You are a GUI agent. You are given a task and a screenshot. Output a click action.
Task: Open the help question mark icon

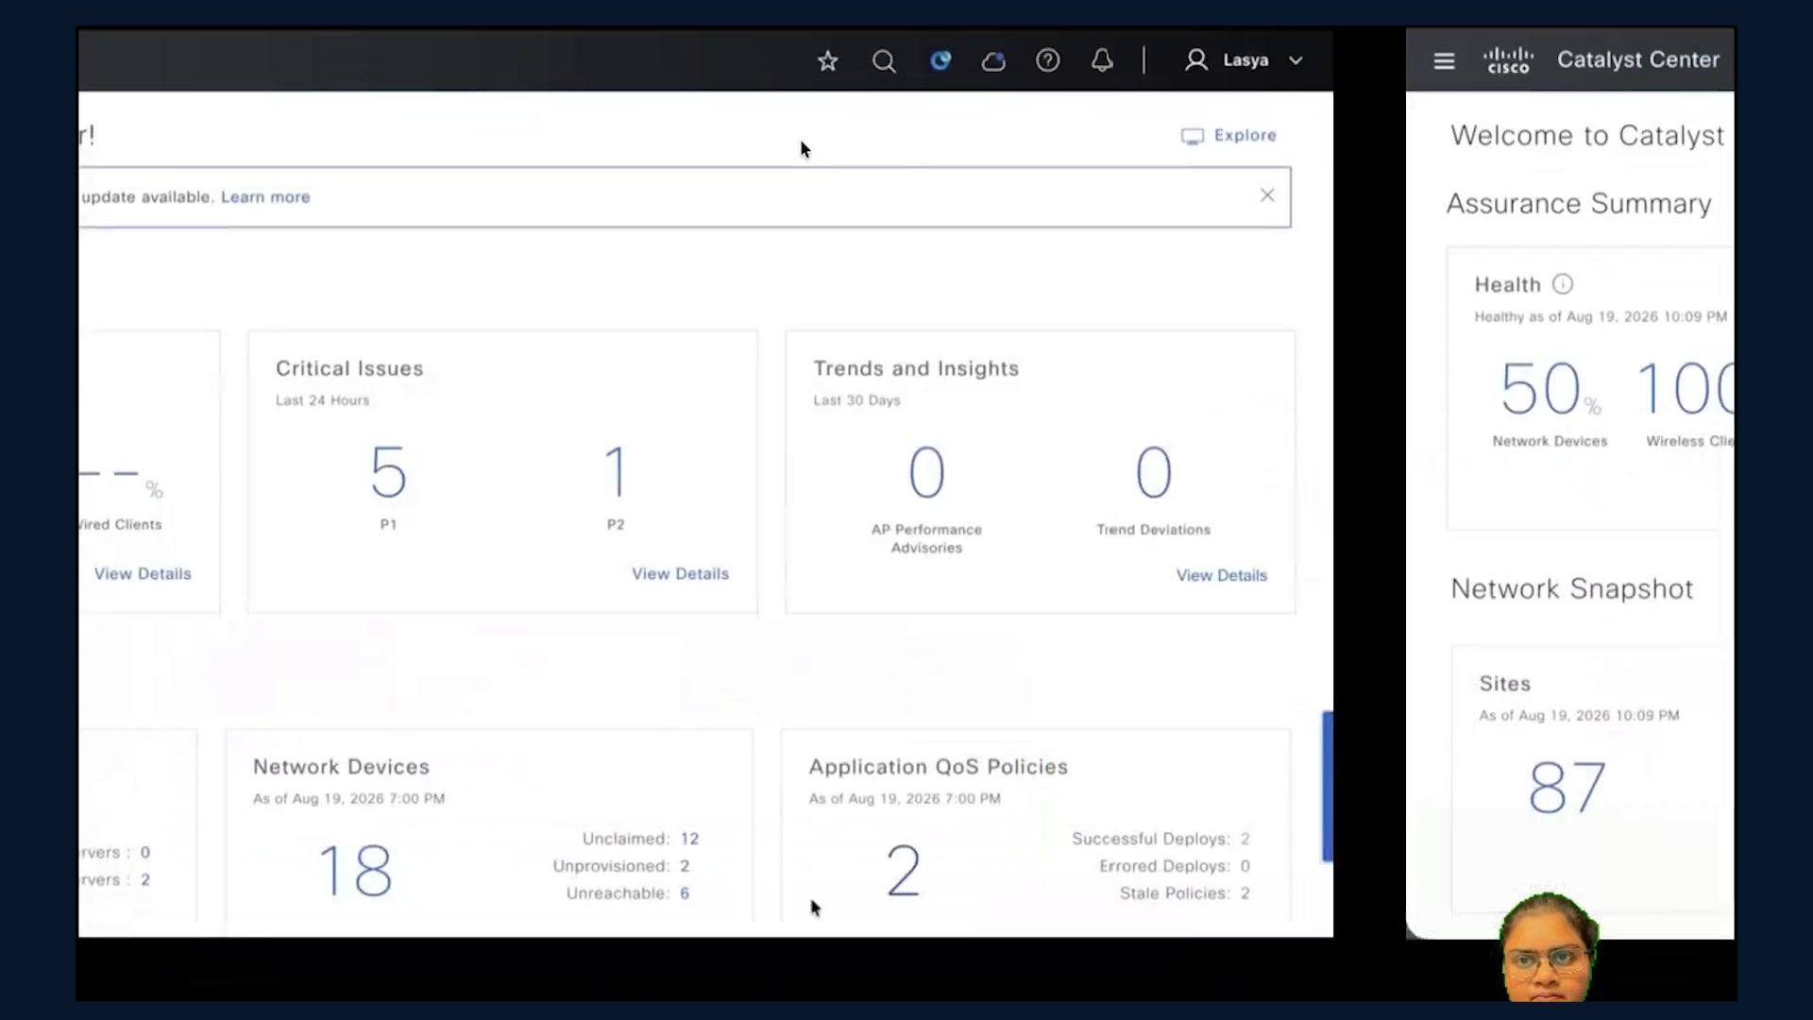(1047, 60)
